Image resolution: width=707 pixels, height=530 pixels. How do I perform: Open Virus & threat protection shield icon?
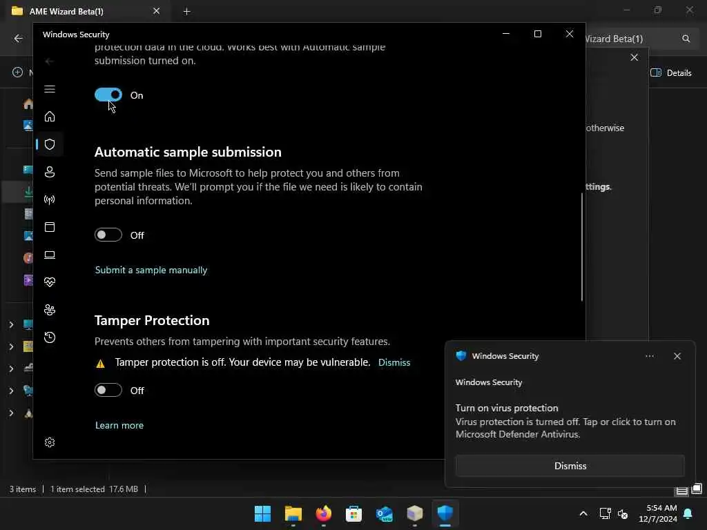click(x=50, y=144)
